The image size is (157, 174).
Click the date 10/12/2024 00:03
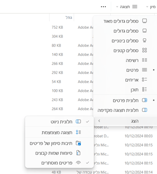(x=139, y=136)
